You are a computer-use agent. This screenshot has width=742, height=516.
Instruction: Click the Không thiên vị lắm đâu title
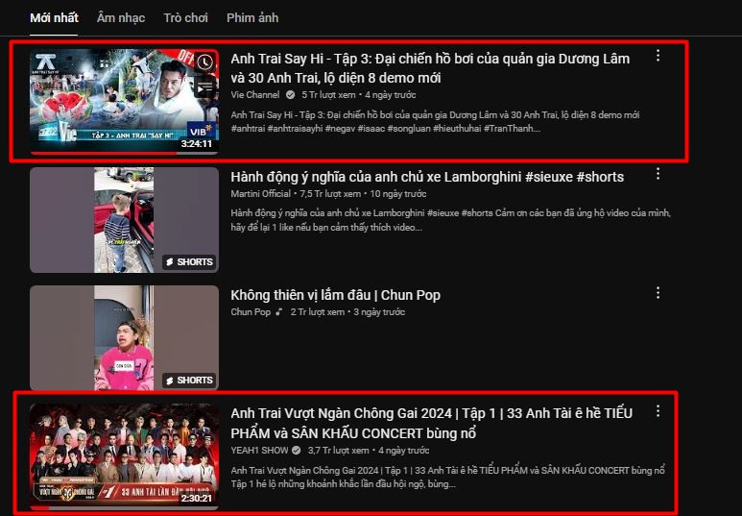pos(335,295)
